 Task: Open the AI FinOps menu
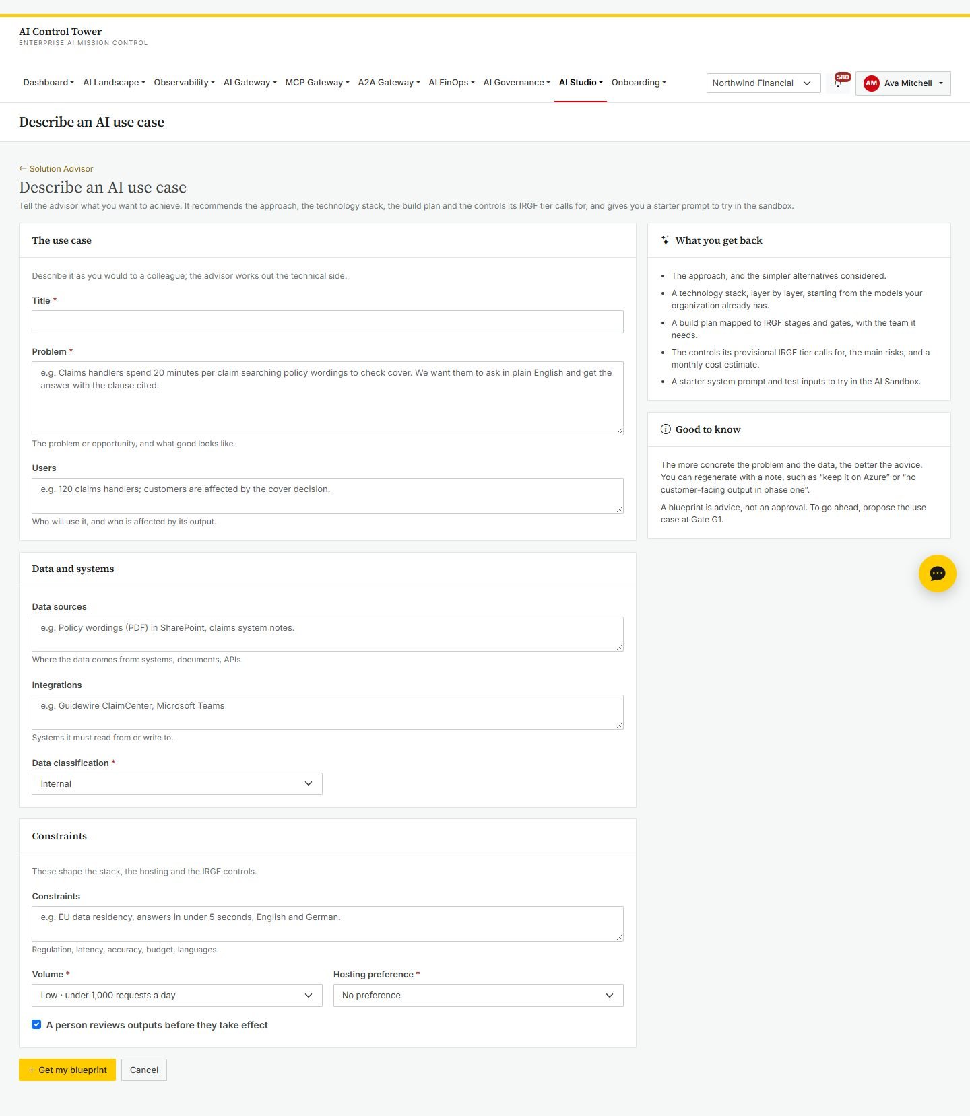point(451,83)
